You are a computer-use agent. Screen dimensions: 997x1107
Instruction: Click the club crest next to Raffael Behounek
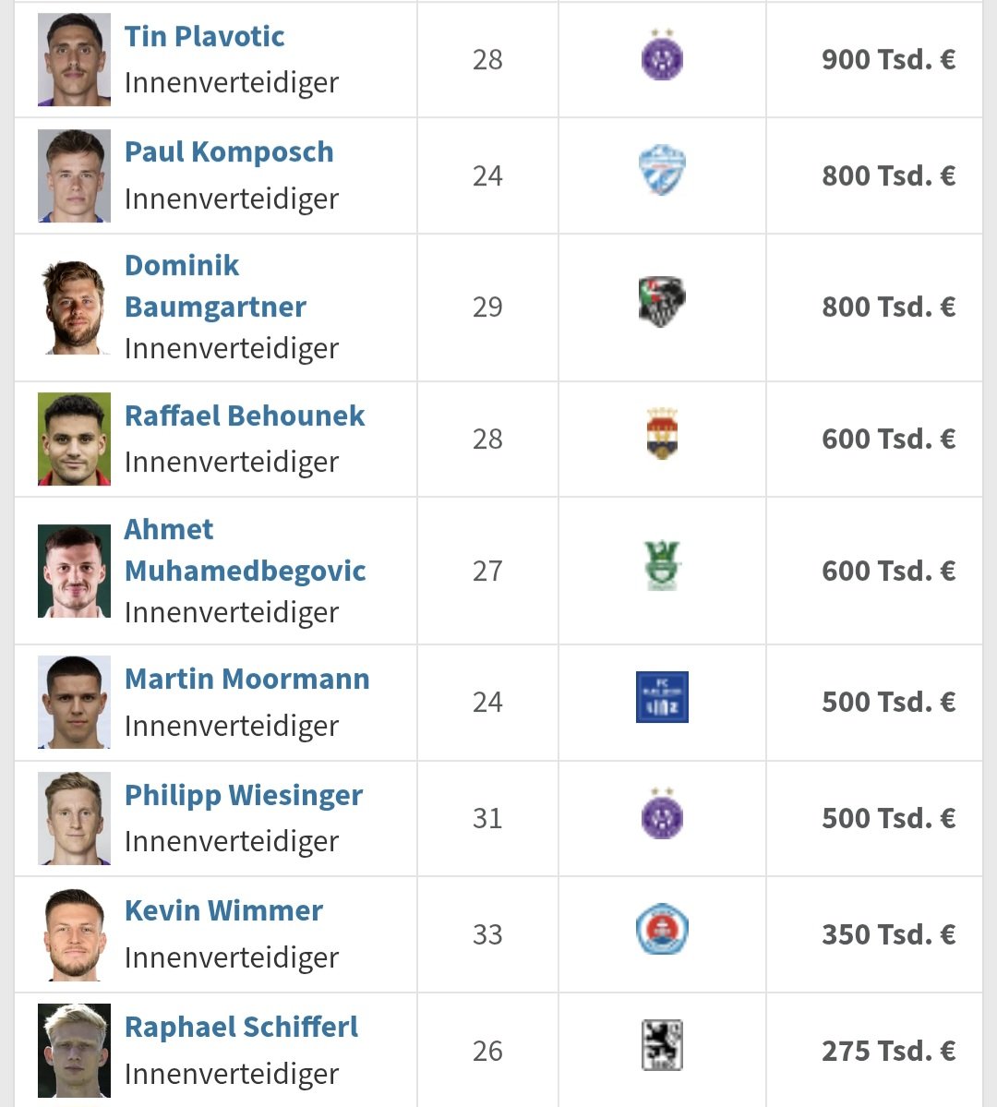pyautogui.click(x=662, y=434)
